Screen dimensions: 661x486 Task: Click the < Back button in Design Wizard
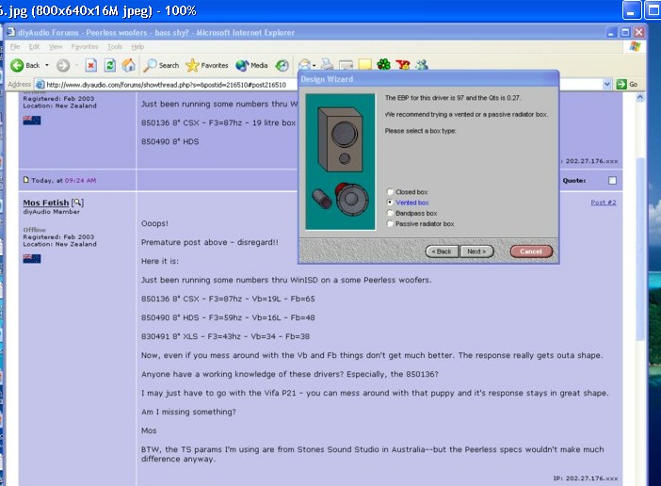(442, 251)
